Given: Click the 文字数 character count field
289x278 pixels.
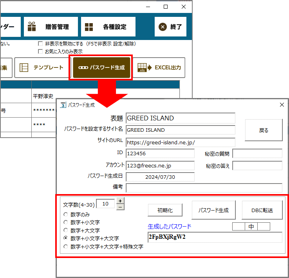Looking at the screenshot, I should [x=105, y=204].
